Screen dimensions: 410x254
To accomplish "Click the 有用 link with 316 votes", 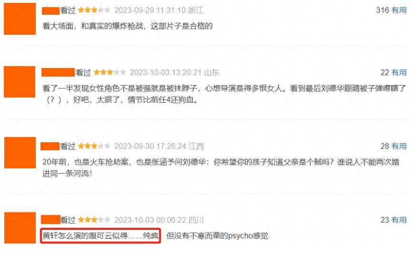I will click(x=399, y=10).
